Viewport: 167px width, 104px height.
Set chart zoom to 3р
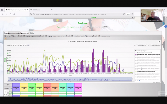[x=26, y=45]
